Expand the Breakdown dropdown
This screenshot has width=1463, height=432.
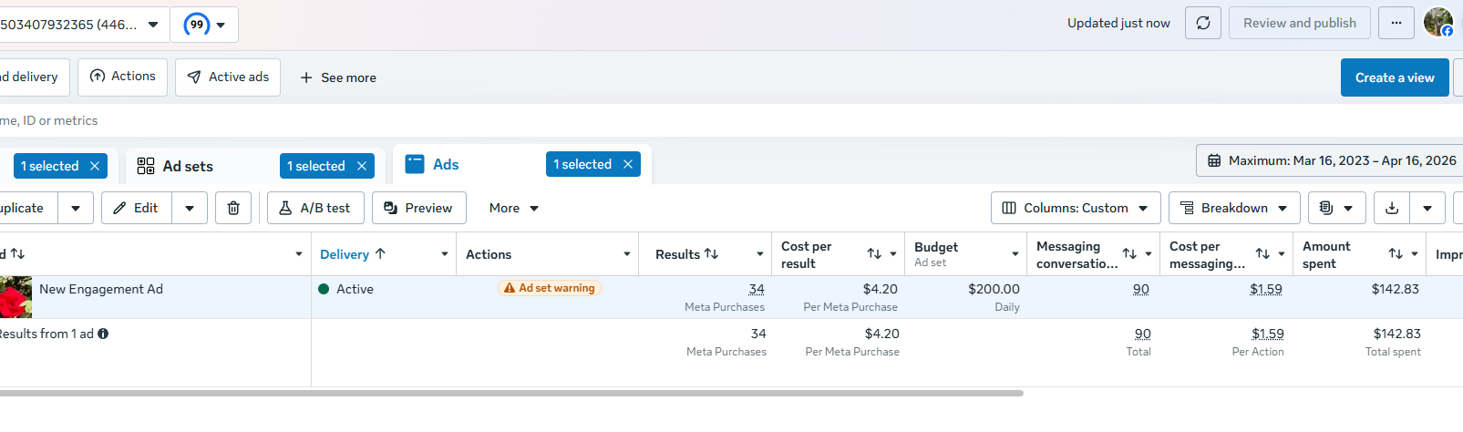coord(1234,209)
